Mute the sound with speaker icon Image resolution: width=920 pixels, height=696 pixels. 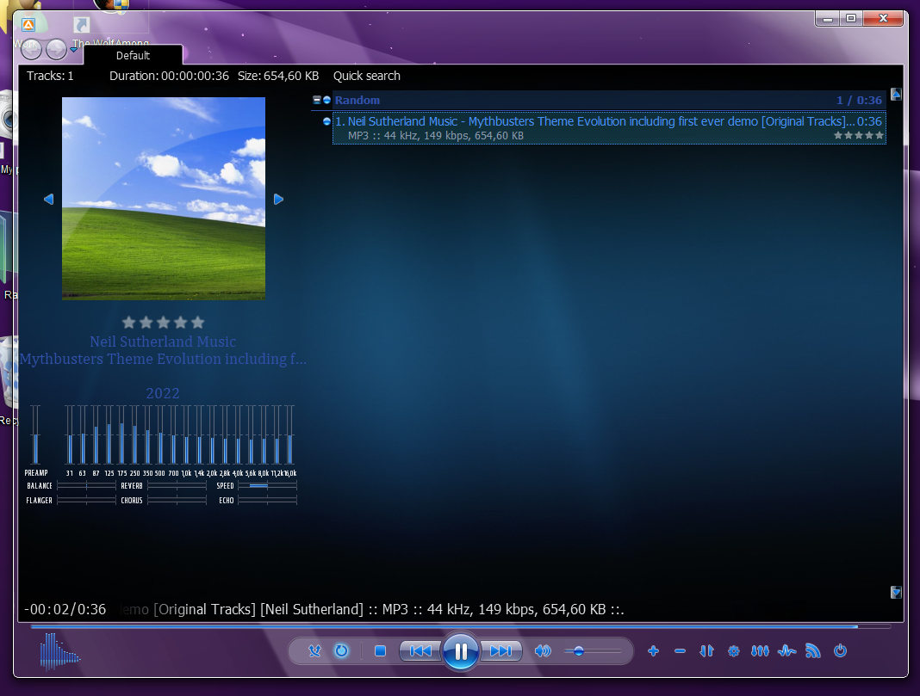pyautogui.click(x=543, y=651)
